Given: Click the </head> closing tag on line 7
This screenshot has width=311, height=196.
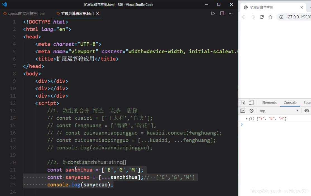Looking at the screenshot, I should (34, 66).
